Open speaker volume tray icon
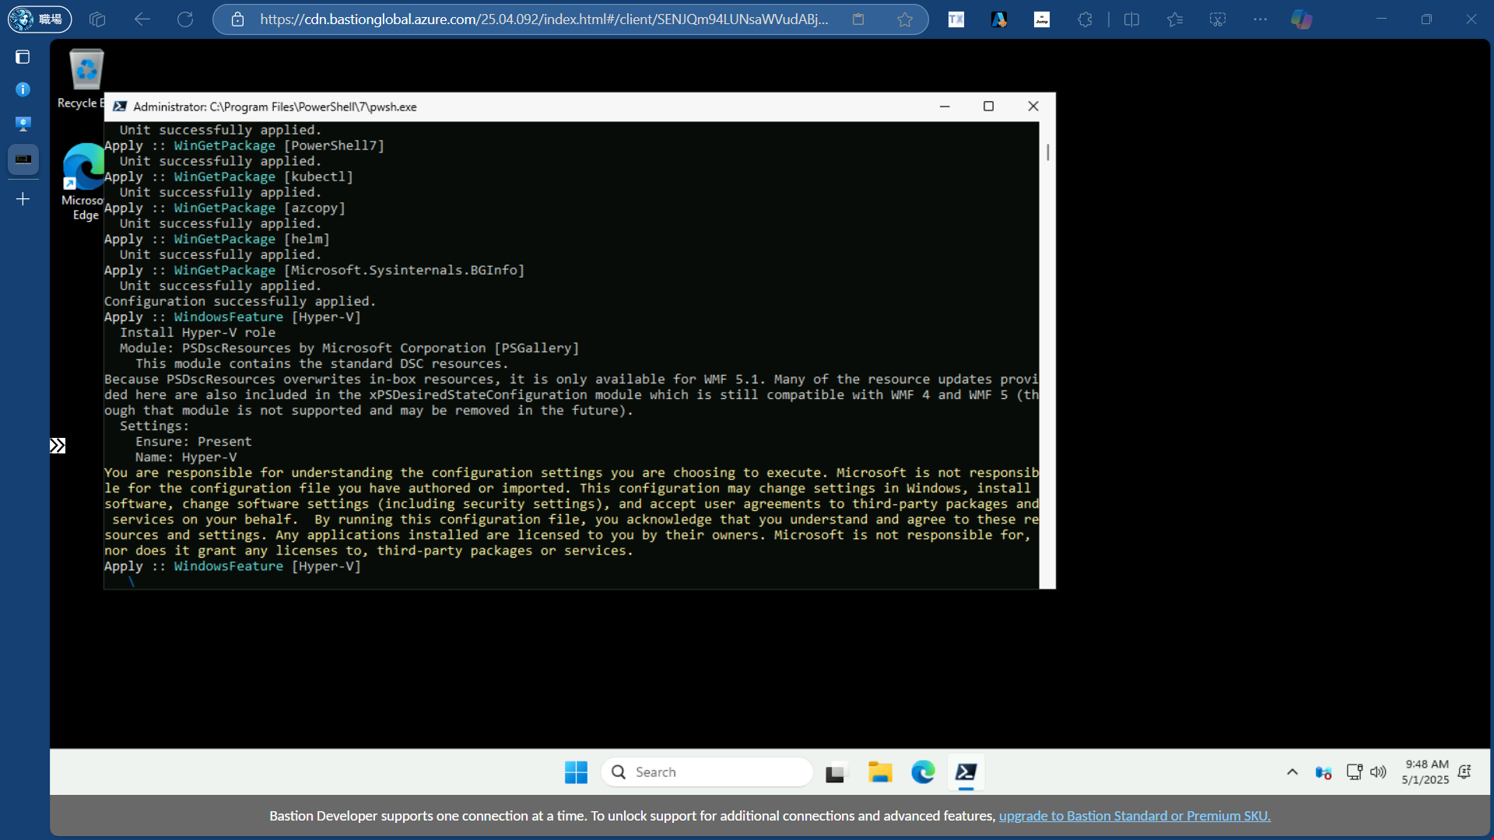Viewport: 1494px width, 840px height. [x=1378, y=772]
